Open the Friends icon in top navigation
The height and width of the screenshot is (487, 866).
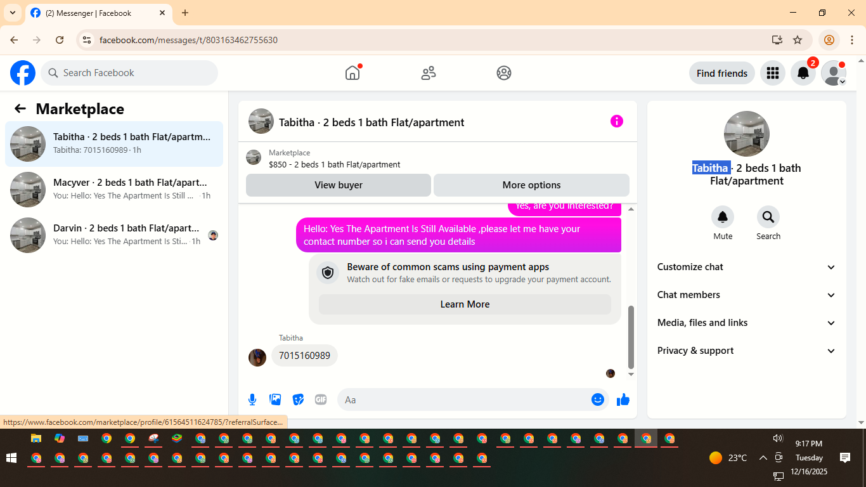(x=429, y=73)
